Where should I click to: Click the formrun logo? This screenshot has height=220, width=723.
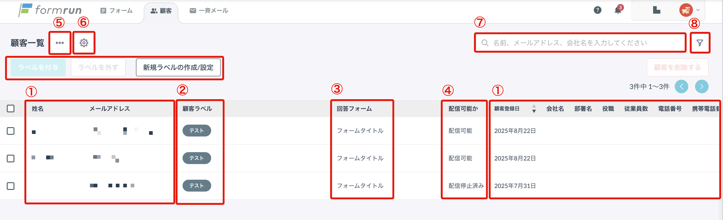point(50,10)
